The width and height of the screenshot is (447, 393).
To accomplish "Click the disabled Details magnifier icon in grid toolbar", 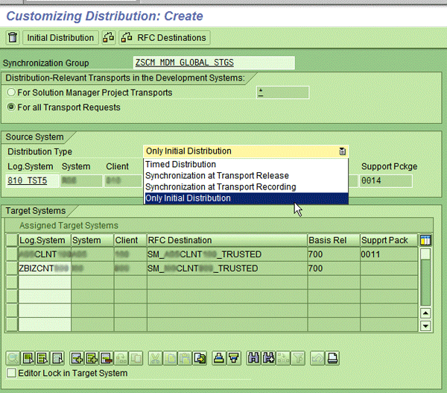I will 13,358.
